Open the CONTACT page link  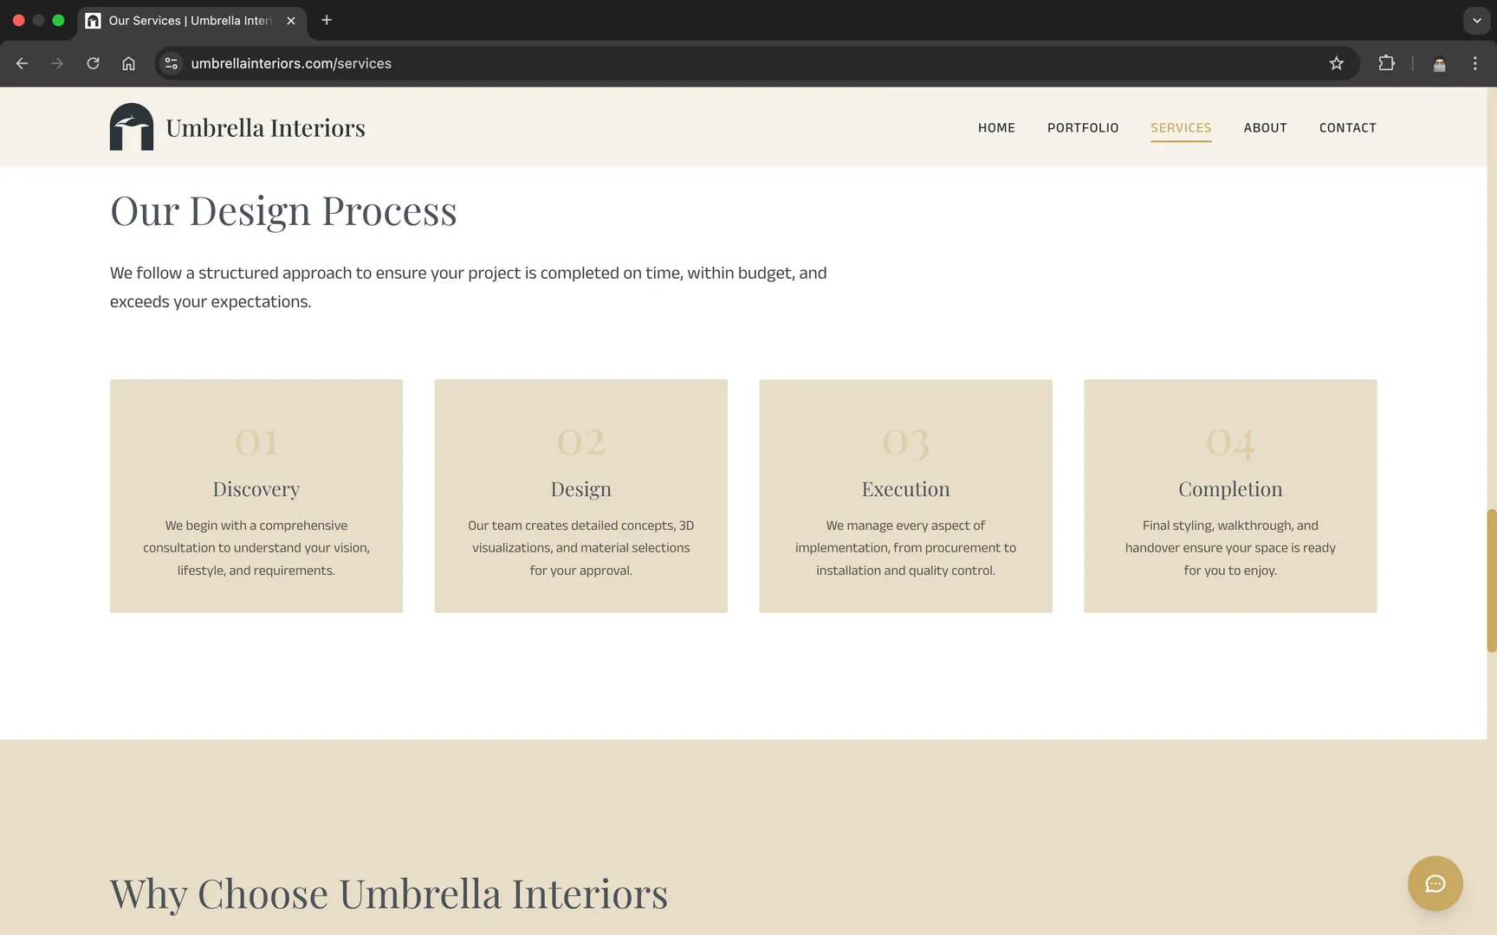(x=1347, y=127)
